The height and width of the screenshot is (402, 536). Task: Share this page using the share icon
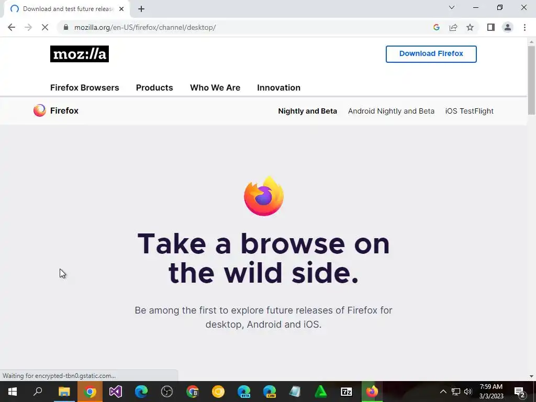pos(453,27)
